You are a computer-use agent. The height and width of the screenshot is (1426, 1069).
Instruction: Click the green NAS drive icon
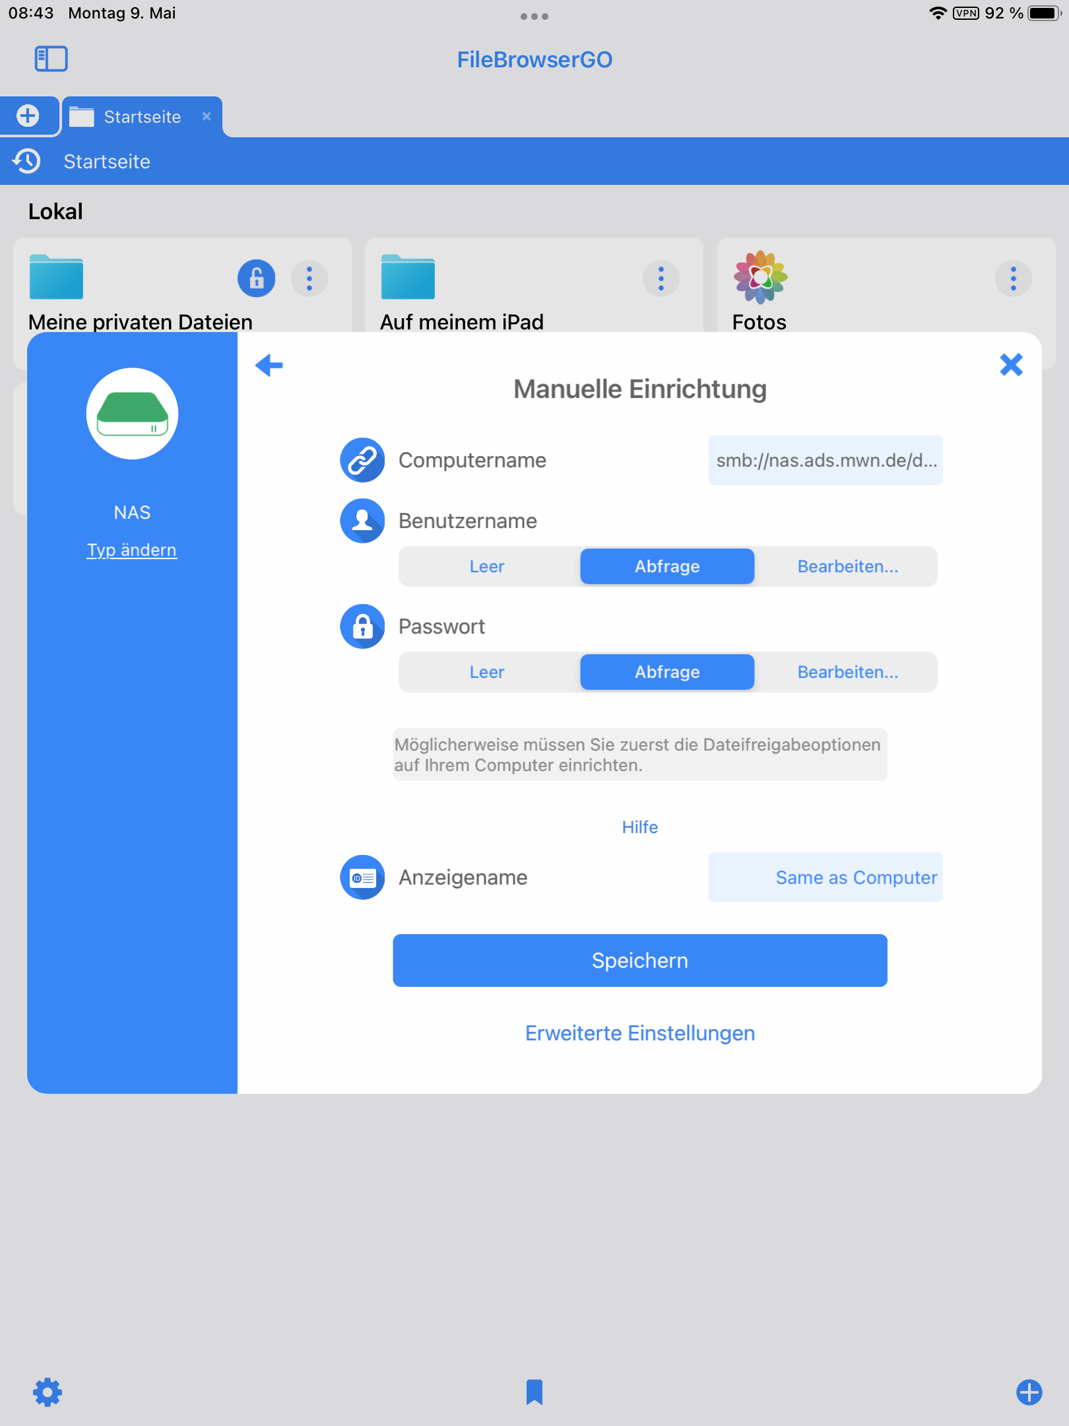(x=132, y=414)
